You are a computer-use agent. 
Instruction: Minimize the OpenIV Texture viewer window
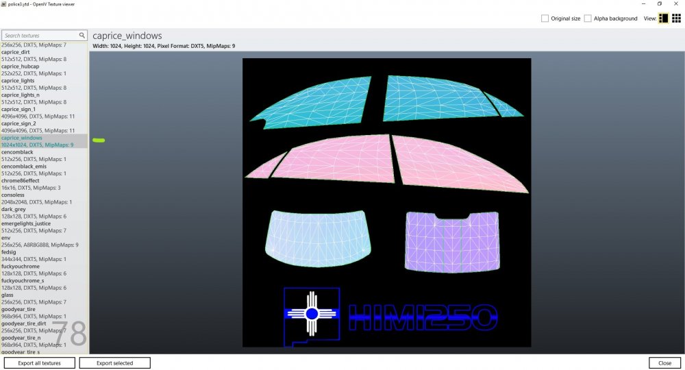point(643,4)
